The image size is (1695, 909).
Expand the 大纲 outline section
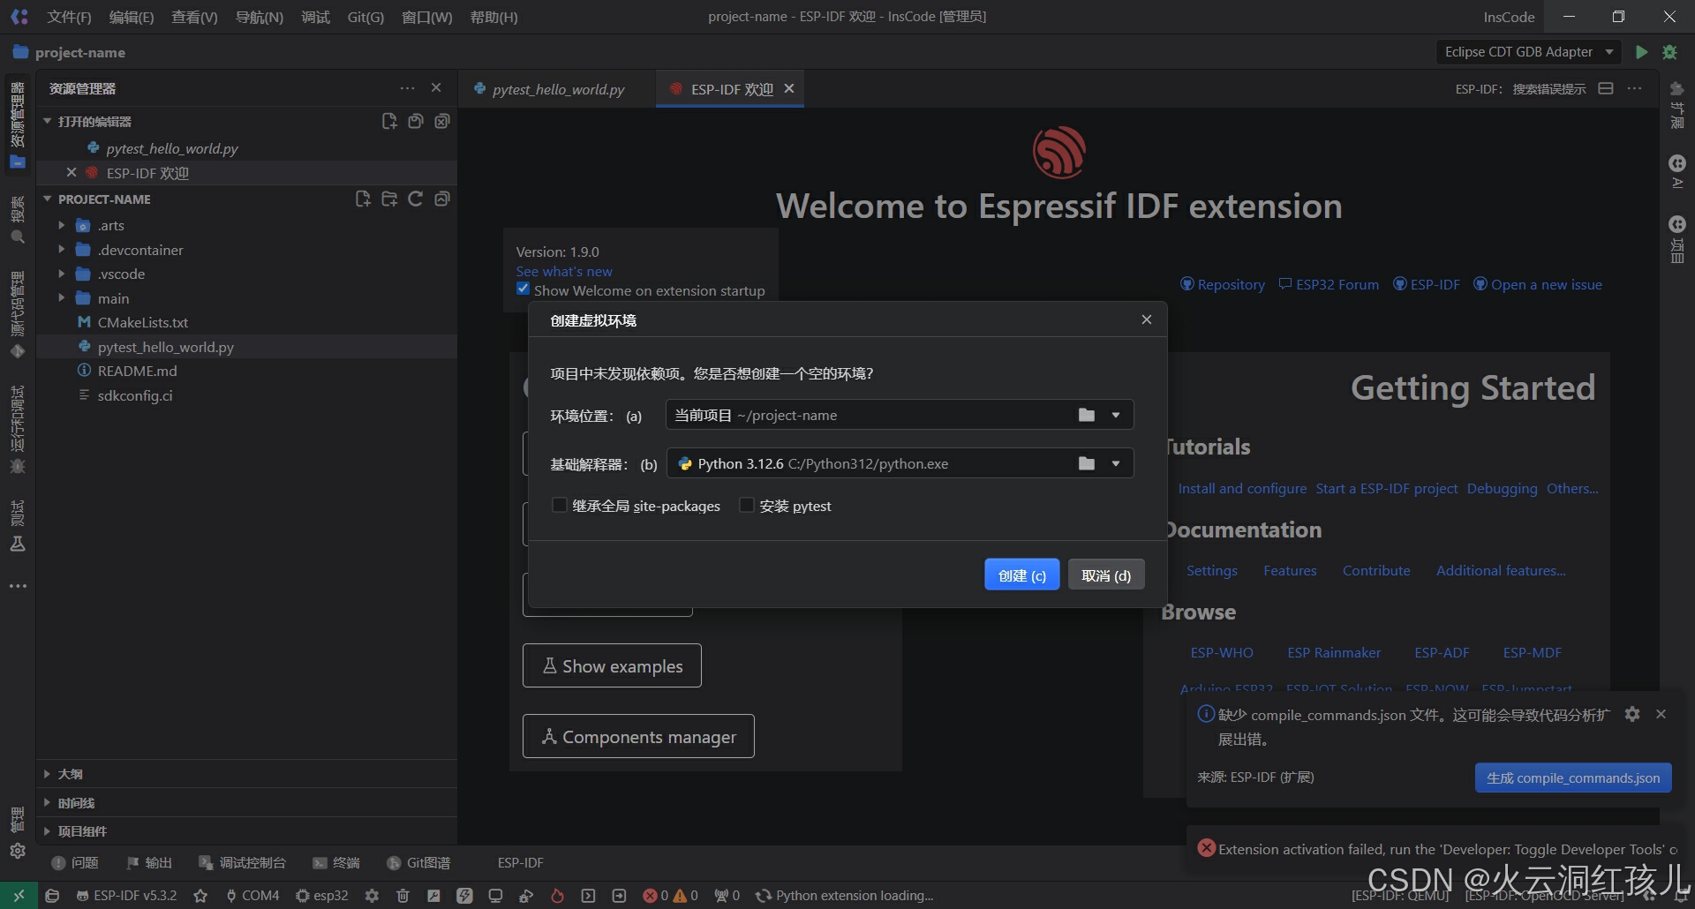[246, 774]
